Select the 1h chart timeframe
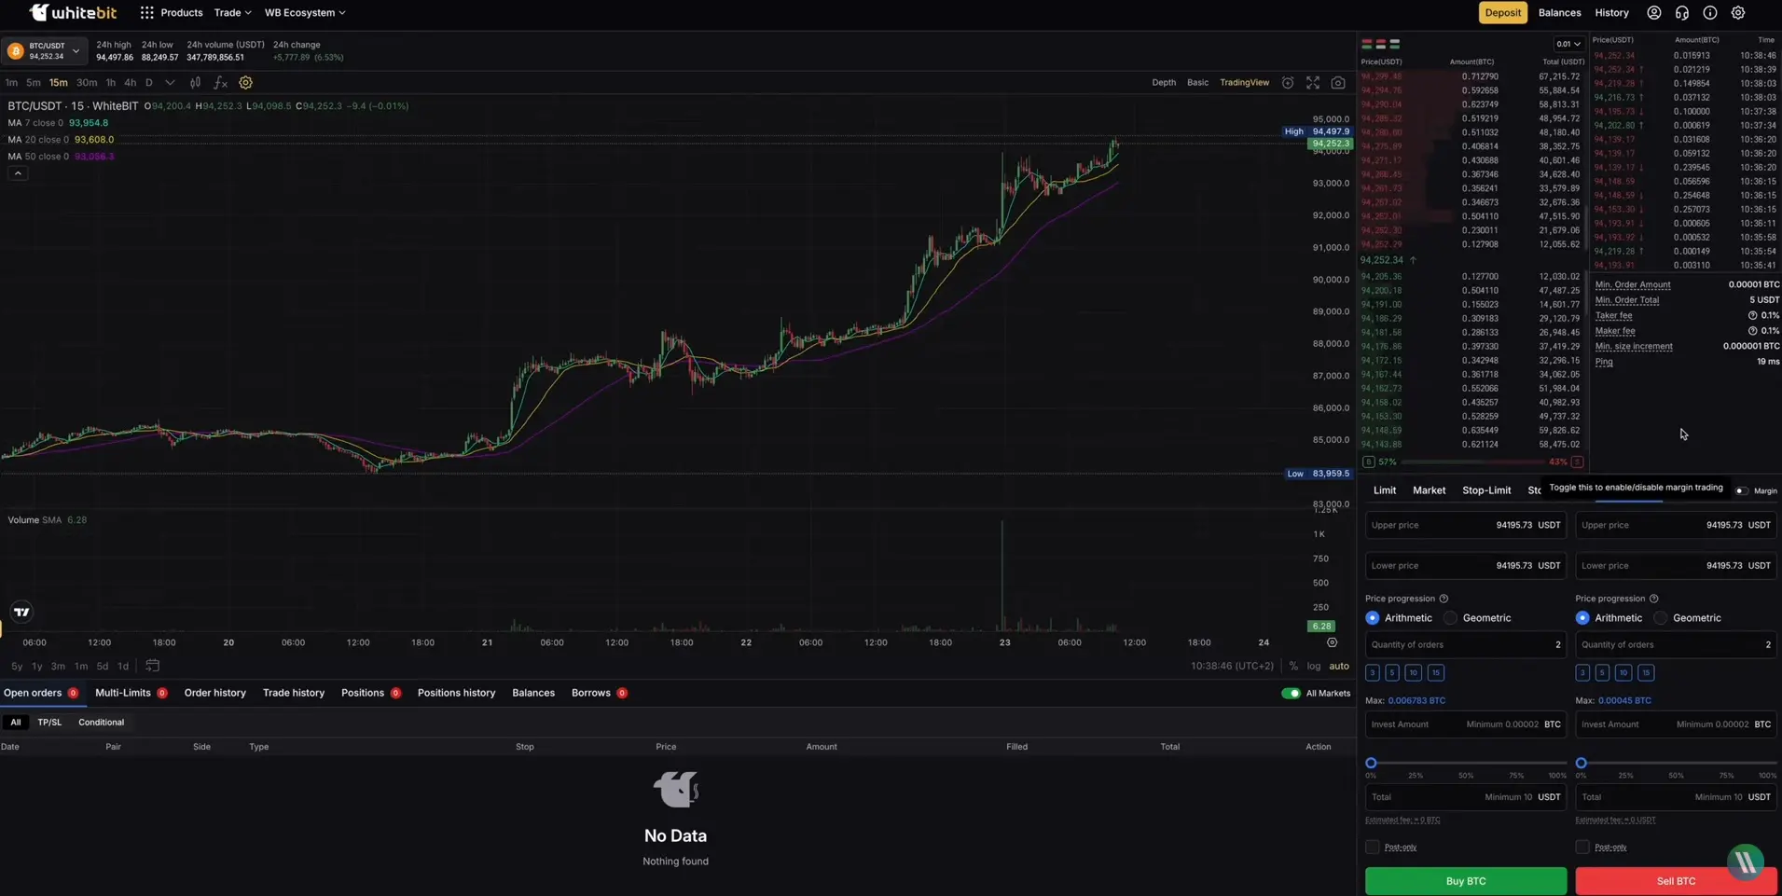Viewport: 1782px width, 896px height. (x=110, y=83)
